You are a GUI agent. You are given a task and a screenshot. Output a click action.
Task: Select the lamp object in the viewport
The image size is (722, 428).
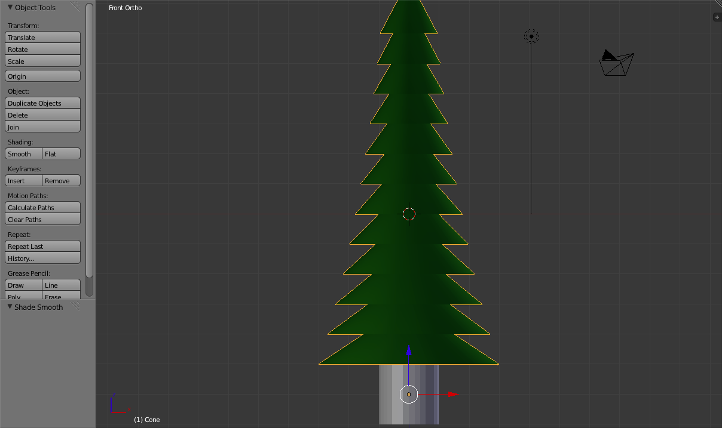click(x=531, y=37)
